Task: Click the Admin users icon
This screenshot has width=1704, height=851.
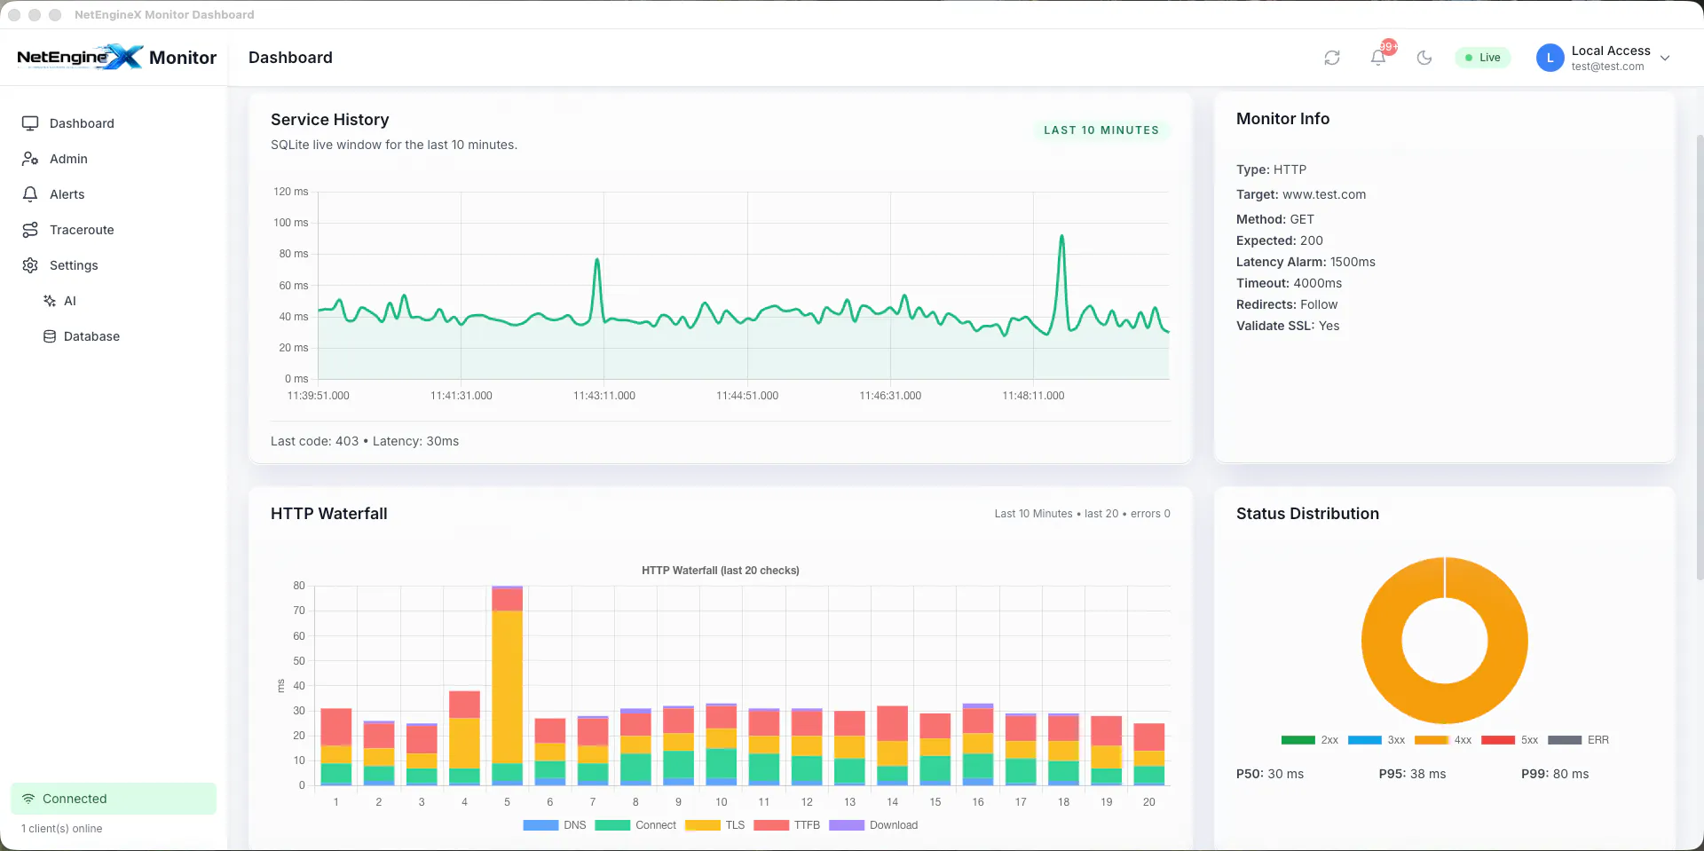Action: [30, 159]
